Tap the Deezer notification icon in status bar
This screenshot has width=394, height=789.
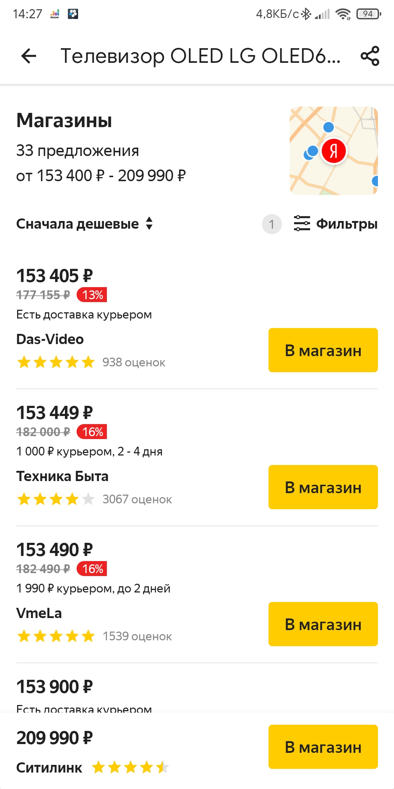point(55,14)
